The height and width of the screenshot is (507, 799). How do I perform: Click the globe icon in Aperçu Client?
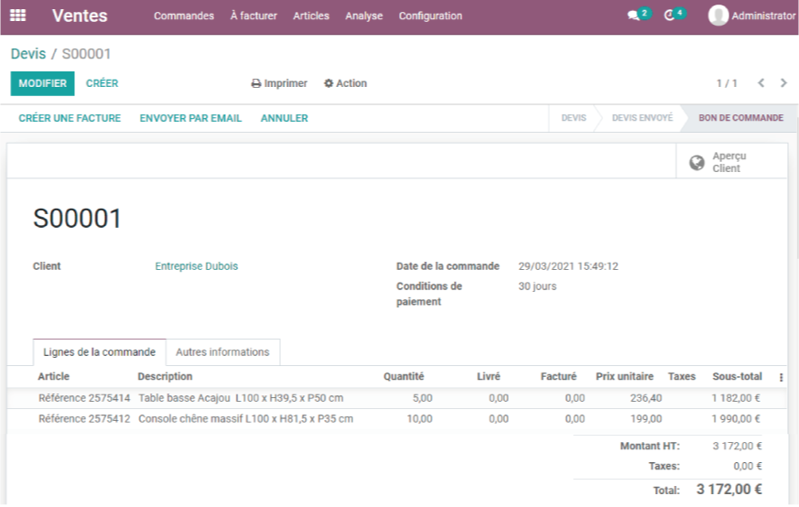pyautogui.click(x=696, y=163)
